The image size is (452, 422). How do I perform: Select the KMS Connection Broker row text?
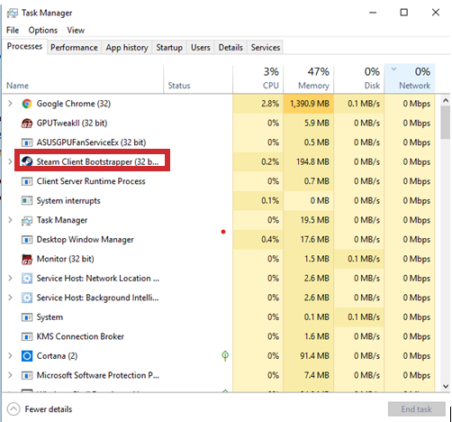80,336
